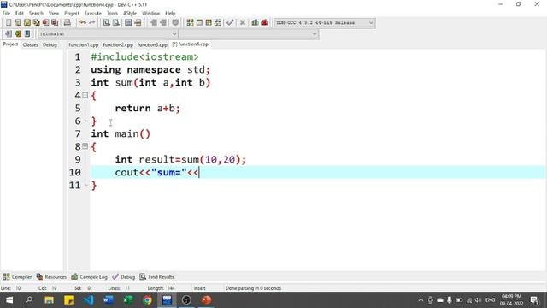Click the Undo arrow icon
The height and width of the screenshot is (308, 547).
[x=83, y=23]
